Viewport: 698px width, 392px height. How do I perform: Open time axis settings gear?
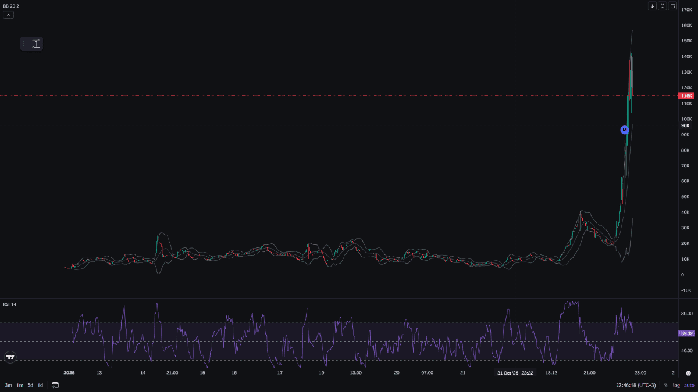point(688,373)
